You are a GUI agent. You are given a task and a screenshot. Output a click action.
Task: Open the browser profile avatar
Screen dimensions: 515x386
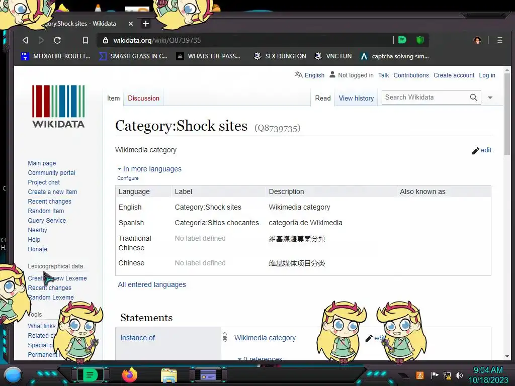tap(477, 40)
